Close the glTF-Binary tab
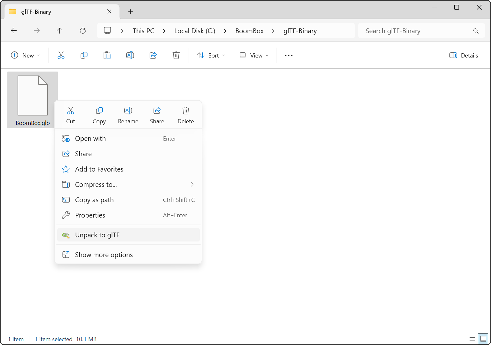Image resolution: width=491 pixels, height=345 pixels. [109, 11]
